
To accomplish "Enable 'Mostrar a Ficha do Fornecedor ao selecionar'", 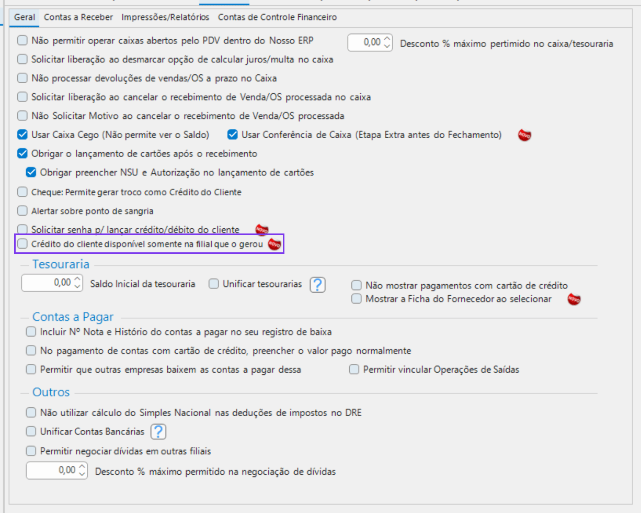I will pos(357,298).
